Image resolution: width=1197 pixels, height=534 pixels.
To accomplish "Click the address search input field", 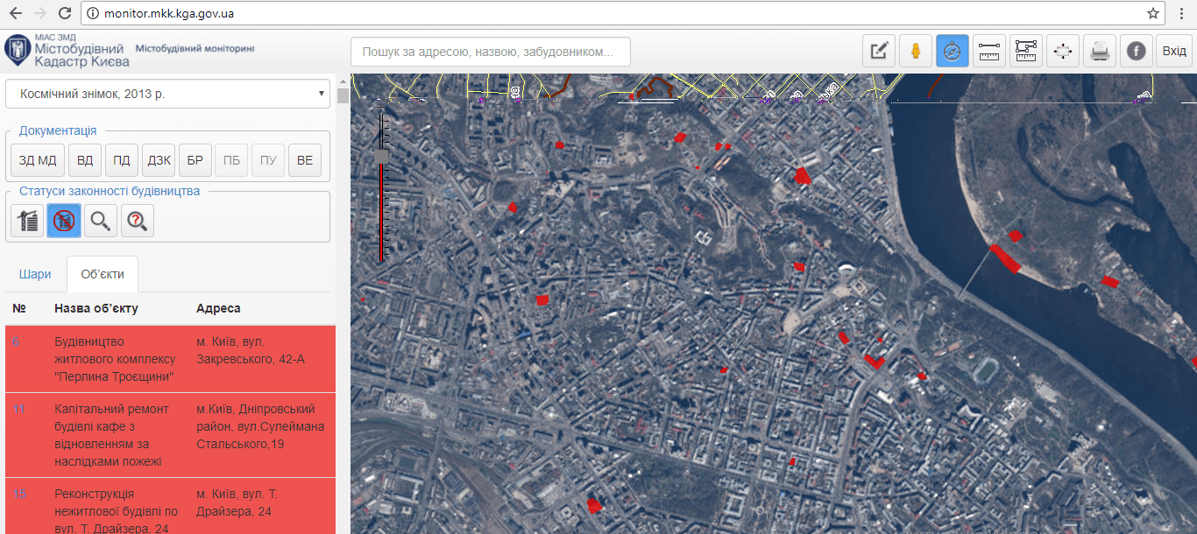I will pos(490,52).
